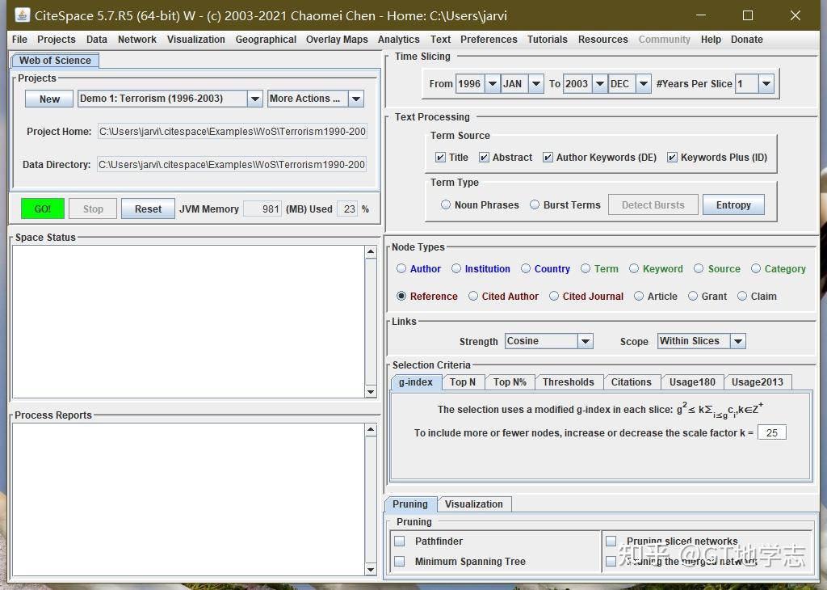Viewport: 827px width, 590px height.
Task: Open the Usage180 selection tab
Action: pyautogui.click(x=692, y=382)
